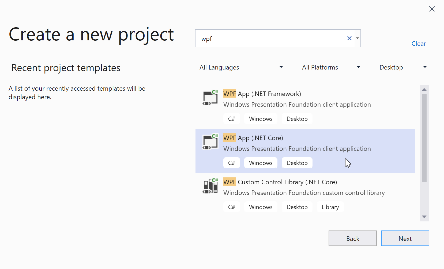Click the WPF Custom Control Library icon
The image size is (444, 269).
coord(210,186)
